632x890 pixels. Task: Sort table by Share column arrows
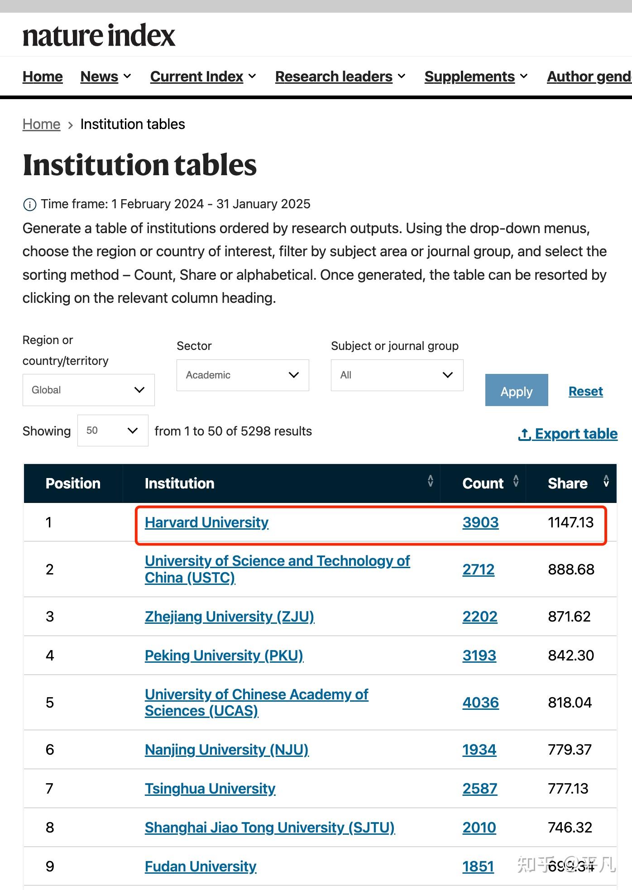[606, 481]
